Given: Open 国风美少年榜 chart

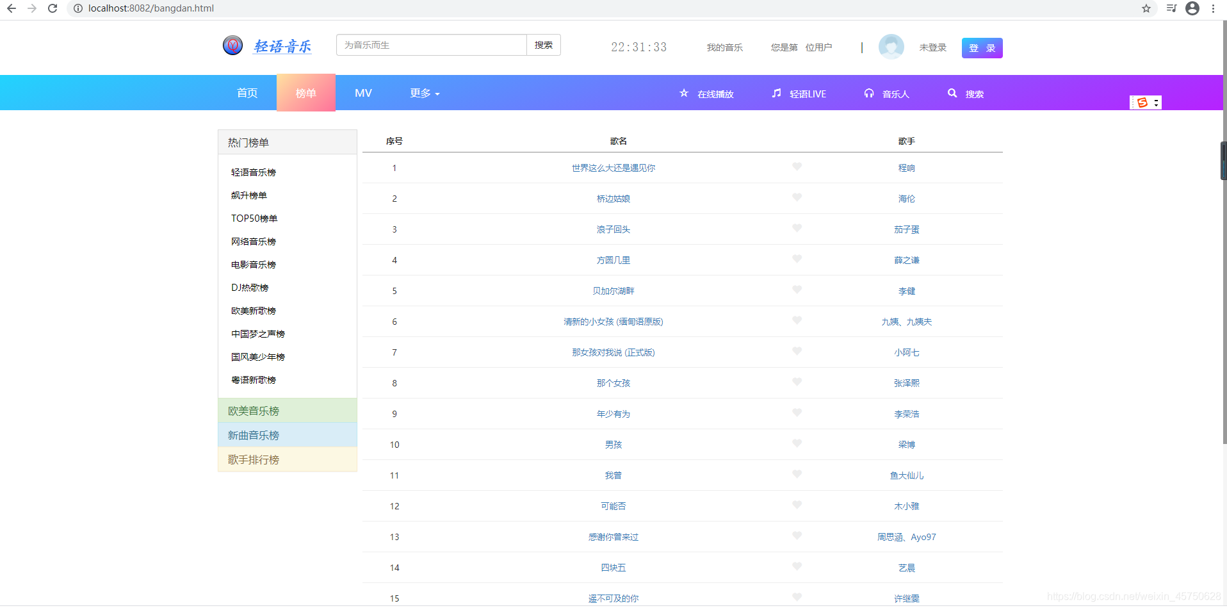Looking at the screenshot, I should tap(258, 357).
